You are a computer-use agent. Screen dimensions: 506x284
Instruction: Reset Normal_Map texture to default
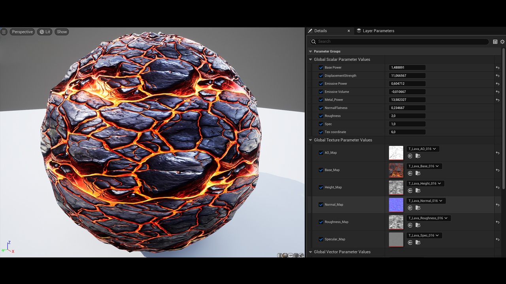point(497,205)
